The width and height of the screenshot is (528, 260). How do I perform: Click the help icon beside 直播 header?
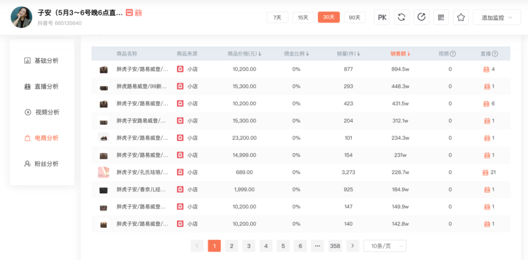(x=495, y=53)
